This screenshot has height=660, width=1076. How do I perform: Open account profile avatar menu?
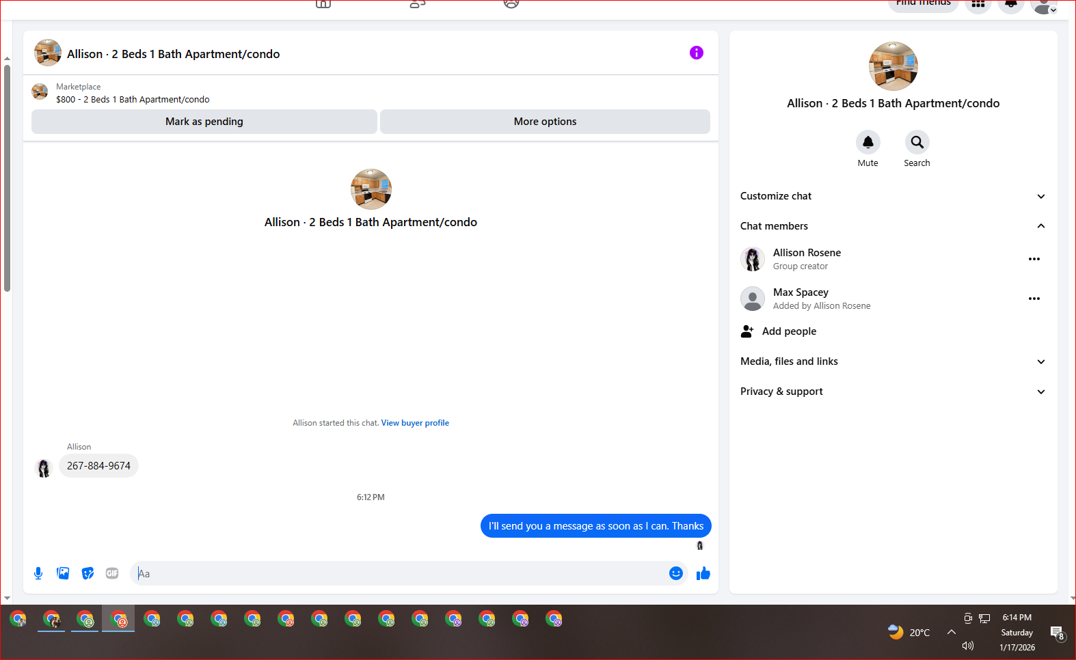pyautogui.click(x=1043, y=5)
